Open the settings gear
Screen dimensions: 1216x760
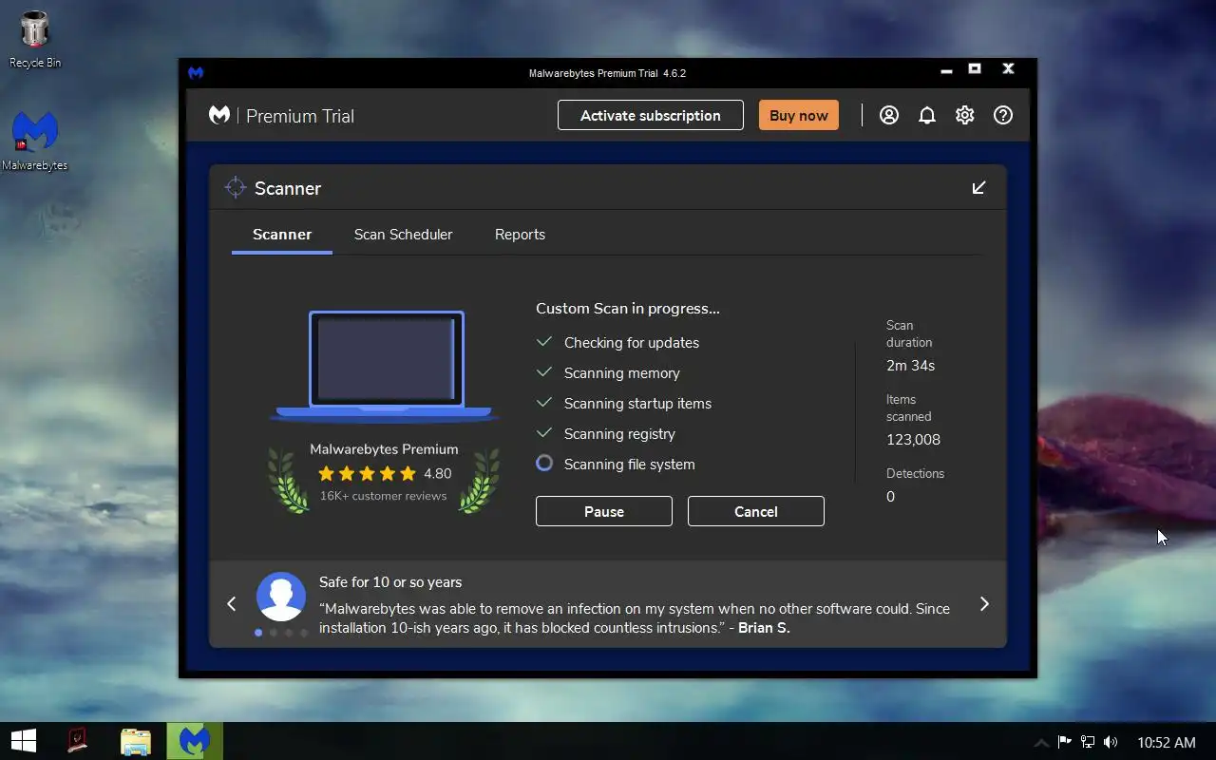(x=965, y=115)
